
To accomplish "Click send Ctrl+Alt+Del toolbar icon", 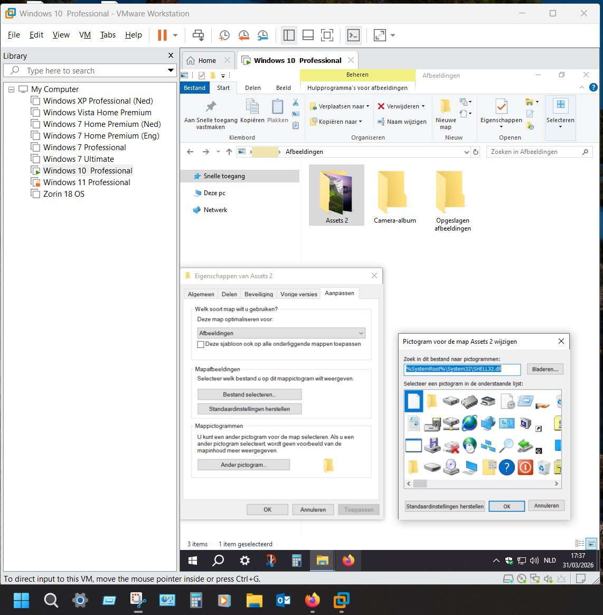I will (199, 35).
